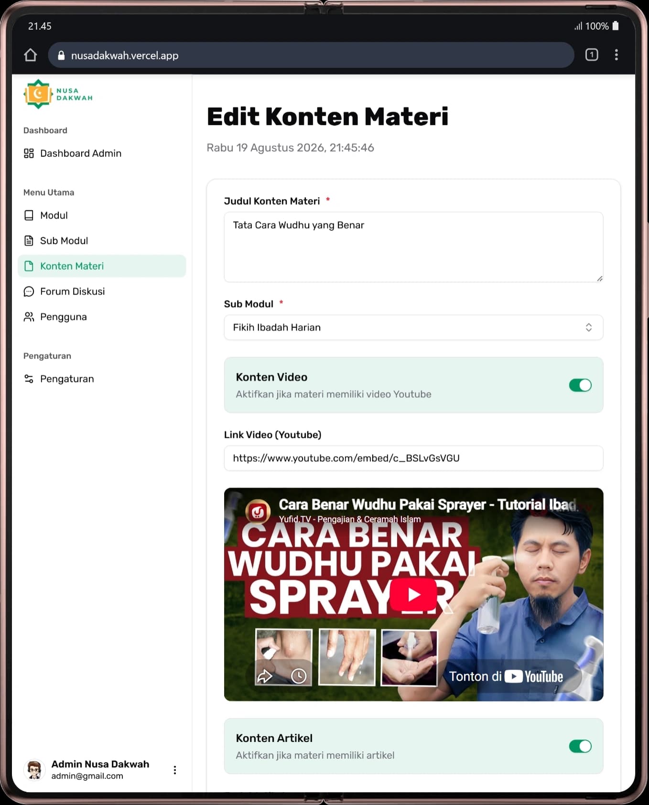Open the browser three-dot menu
Viewport: 649px width, 805px height.
pyautogui.click(x=617, y=55)
